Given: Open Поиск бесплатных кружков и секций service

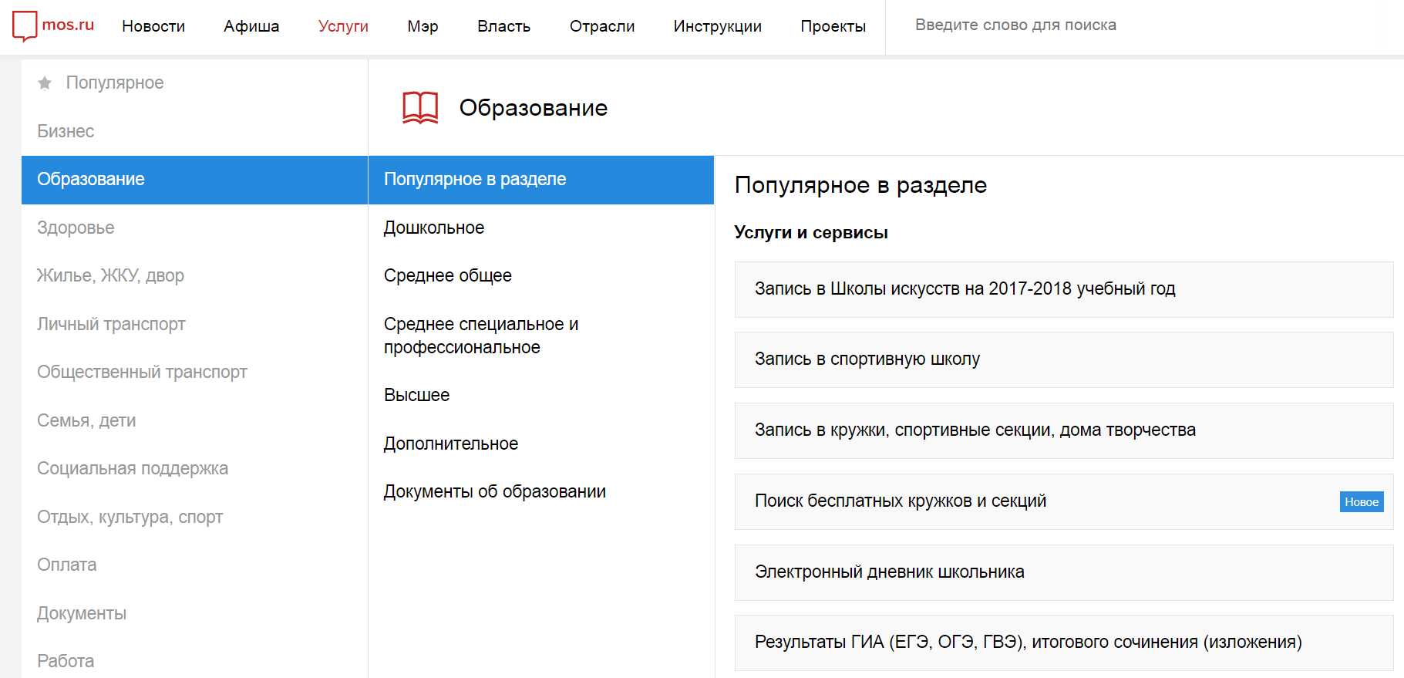Looking at the screenshot, I should [x=1064, y=501].
